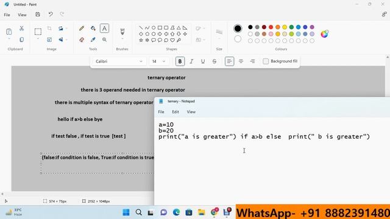Toggle Bold text formatting
Viewport: 390px width, 219px height.
point(180,61)
